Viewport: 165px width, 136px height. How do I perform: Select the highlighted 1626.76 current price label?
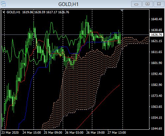click(156, 35)
